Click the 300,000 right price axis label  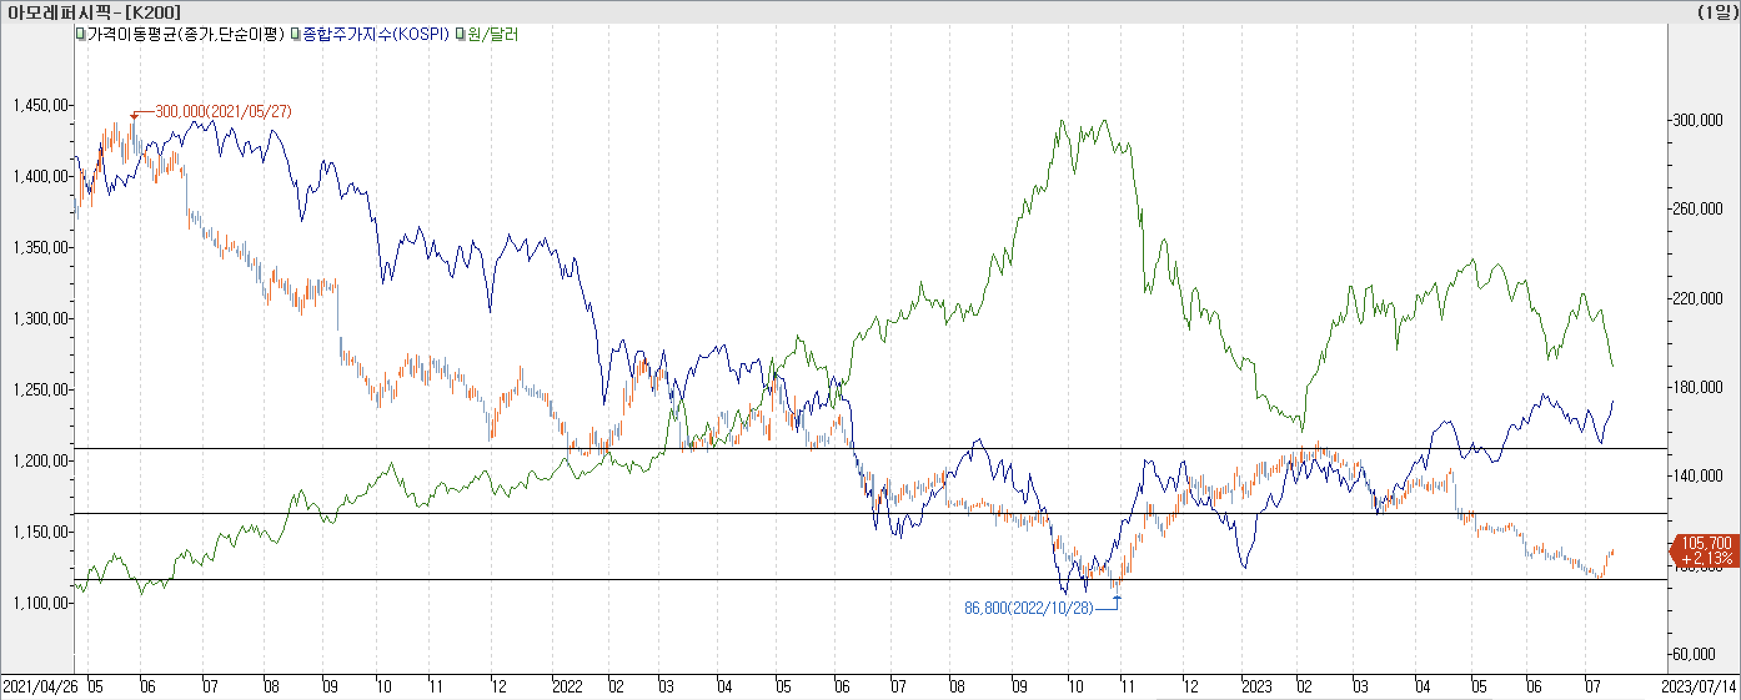point(1697,120)
